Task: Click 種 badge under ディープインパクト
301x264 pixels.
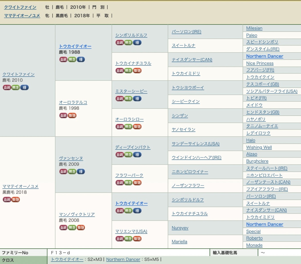Action: point(137,154)
